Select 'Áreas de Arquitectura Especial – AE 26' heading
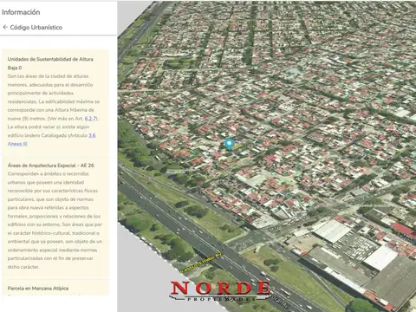 pos(51,166)
